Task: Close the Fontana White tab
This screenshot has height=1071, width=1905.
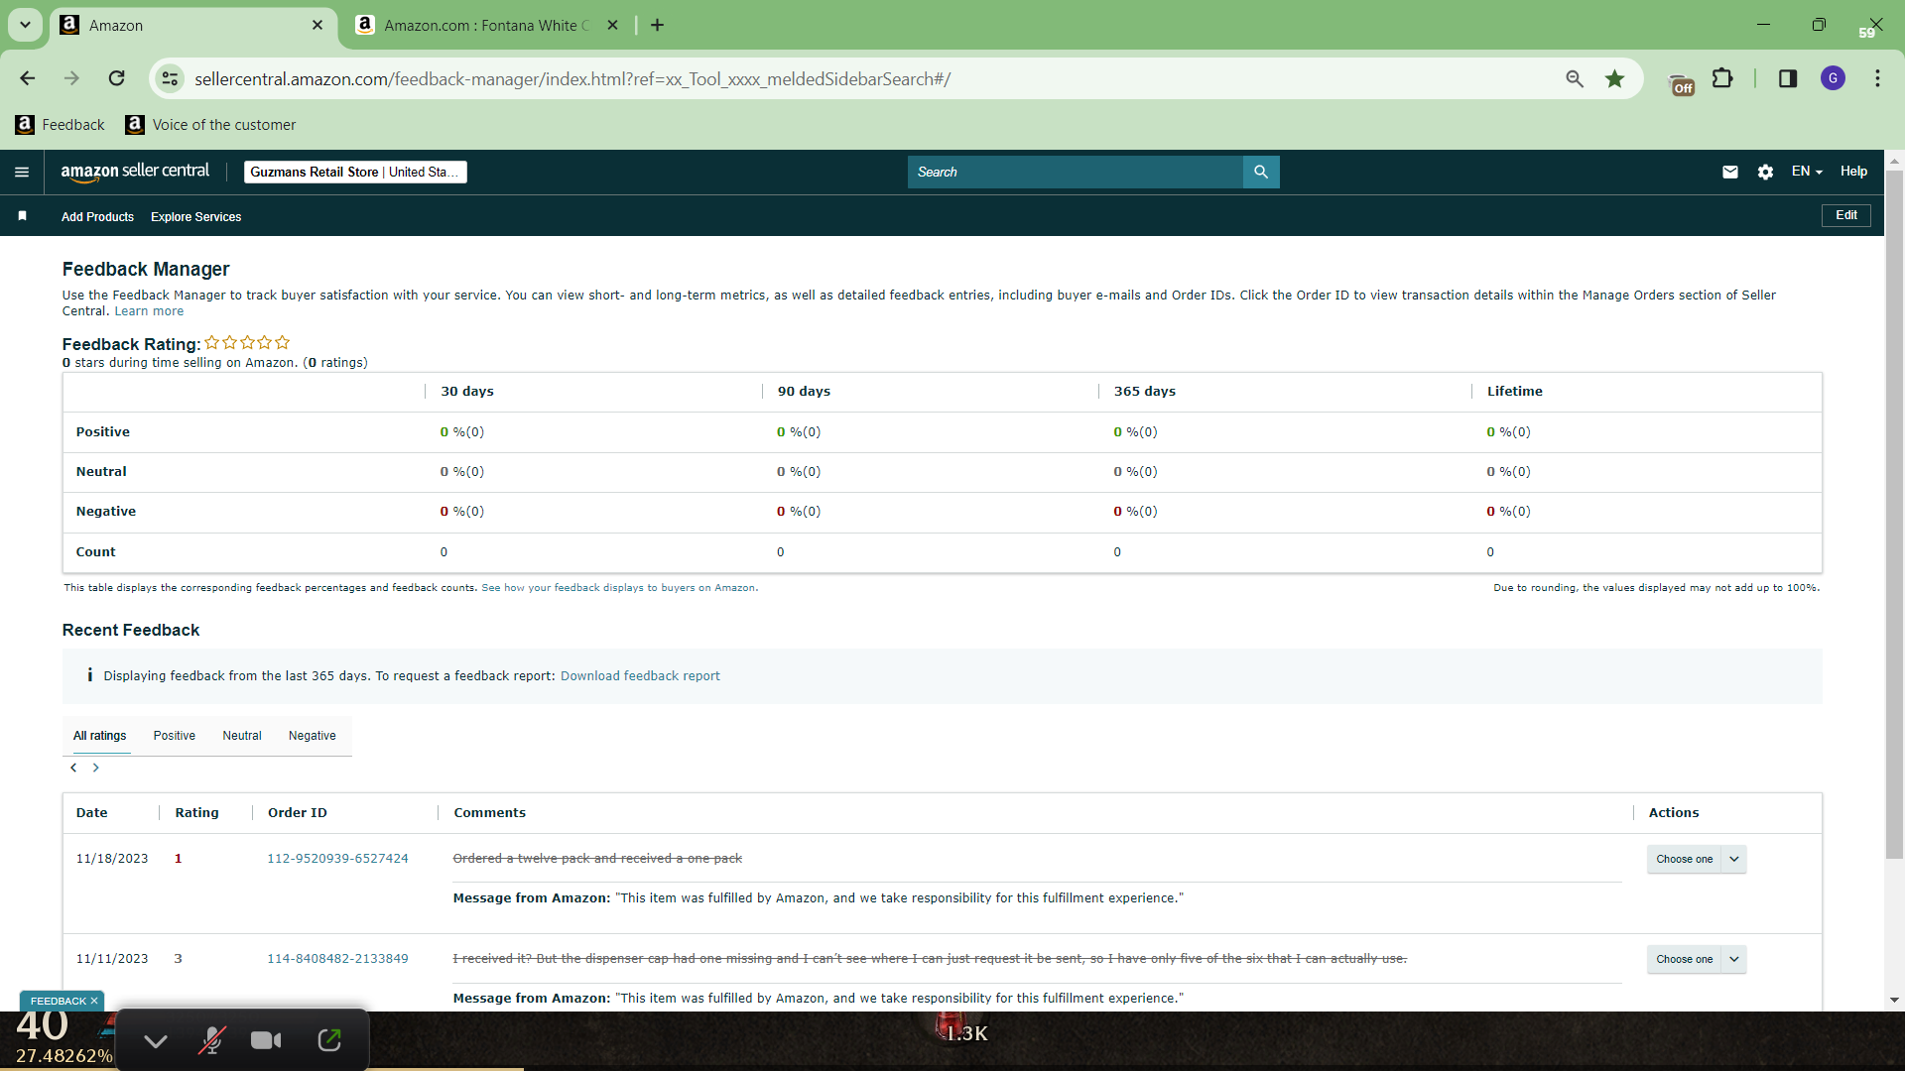Action: pyautogui.click(x=613, y=26)
